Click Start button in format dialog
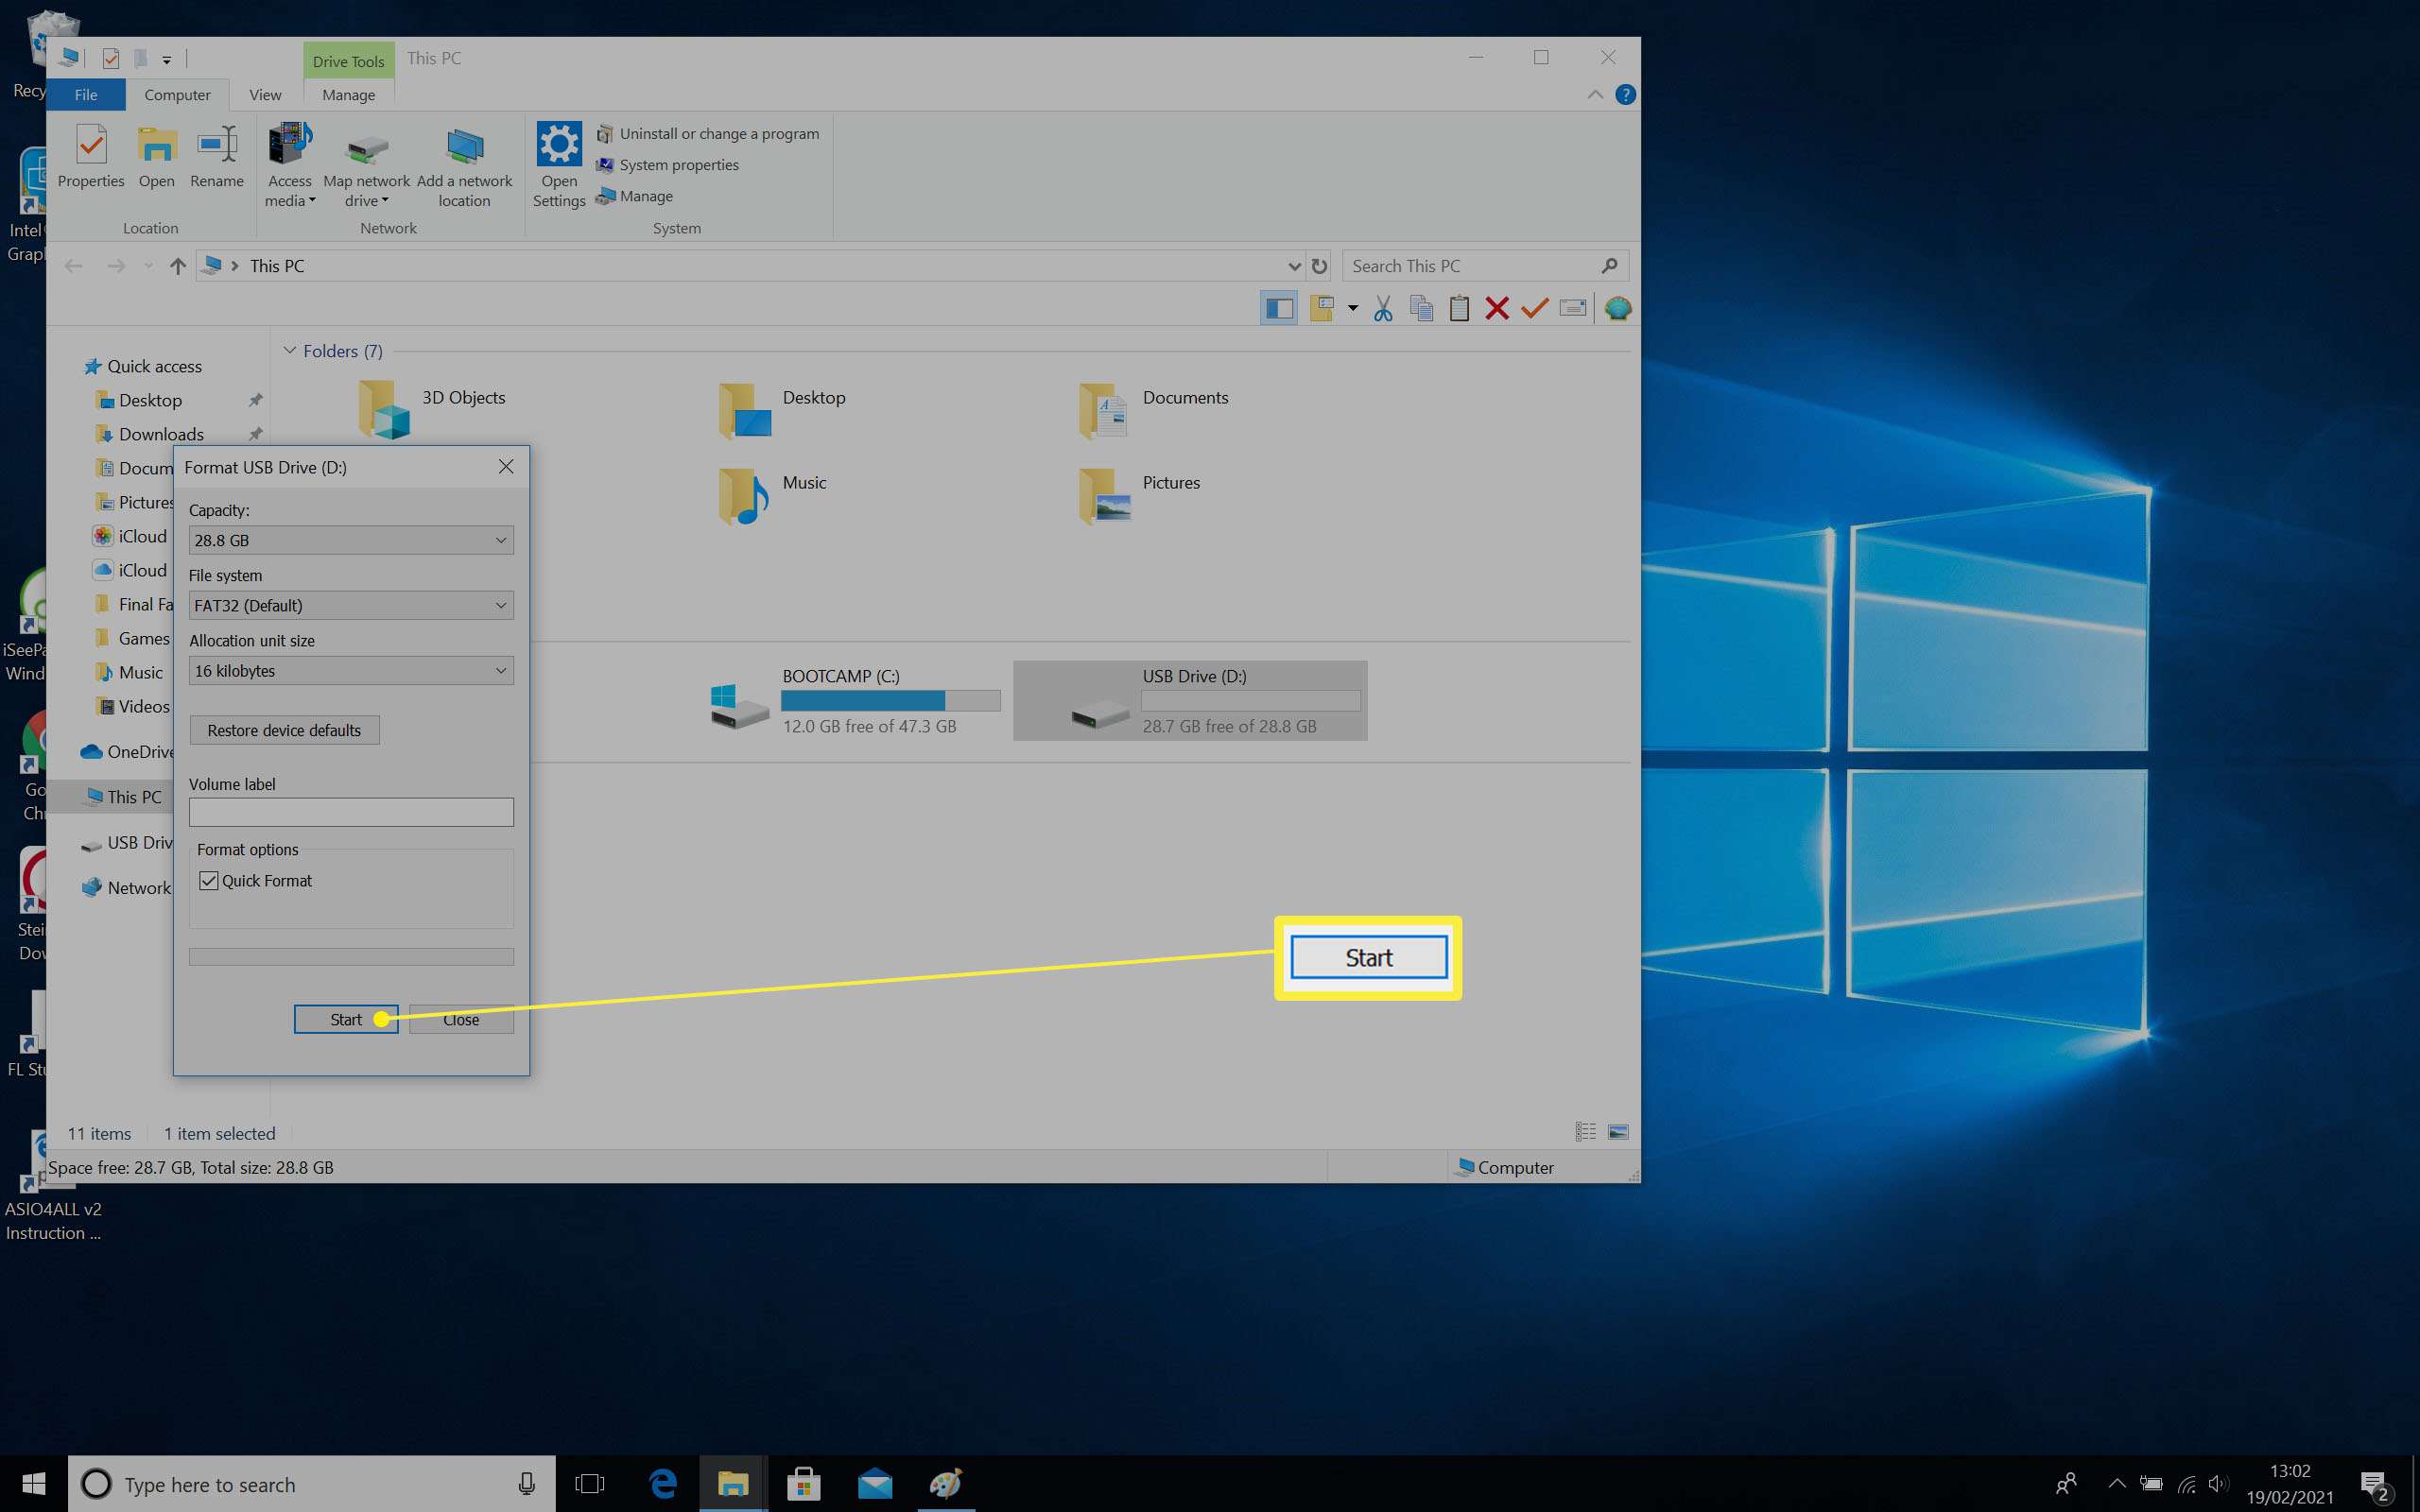 coord(343,1019)
